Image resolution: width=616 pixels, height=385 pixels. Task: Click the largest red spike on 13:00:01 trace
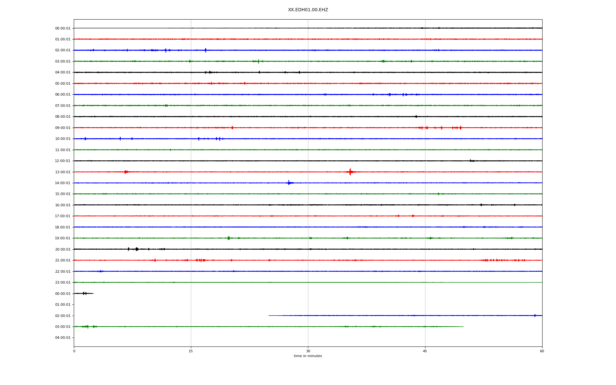click(x=350, y=172)
